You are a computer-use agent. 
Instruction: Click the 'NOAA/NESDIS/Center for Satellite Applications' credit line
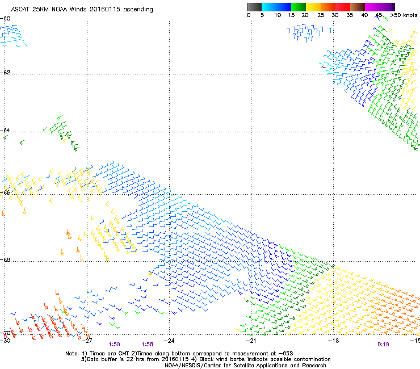tap(245, 366)
